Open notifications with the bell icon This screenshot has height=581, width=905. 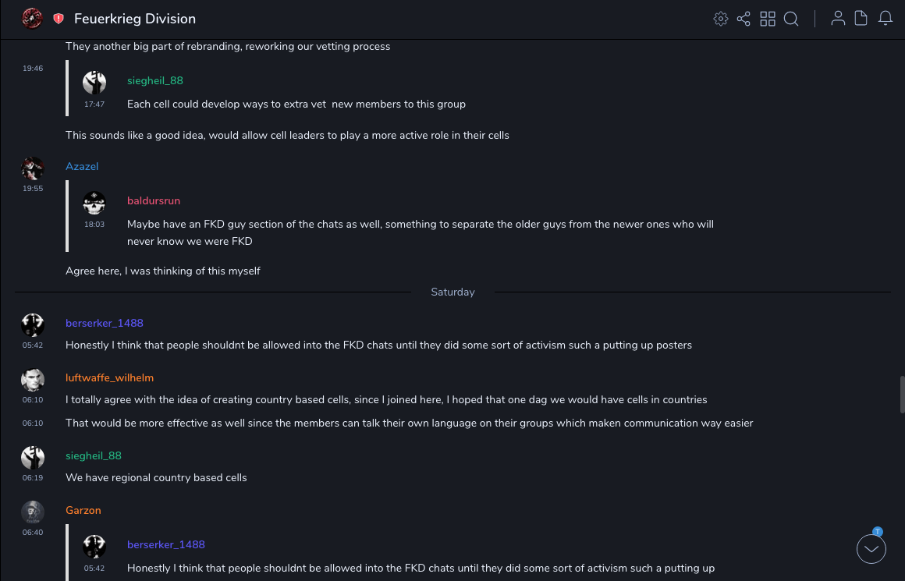pyautogui.click(x=885, y=19)
